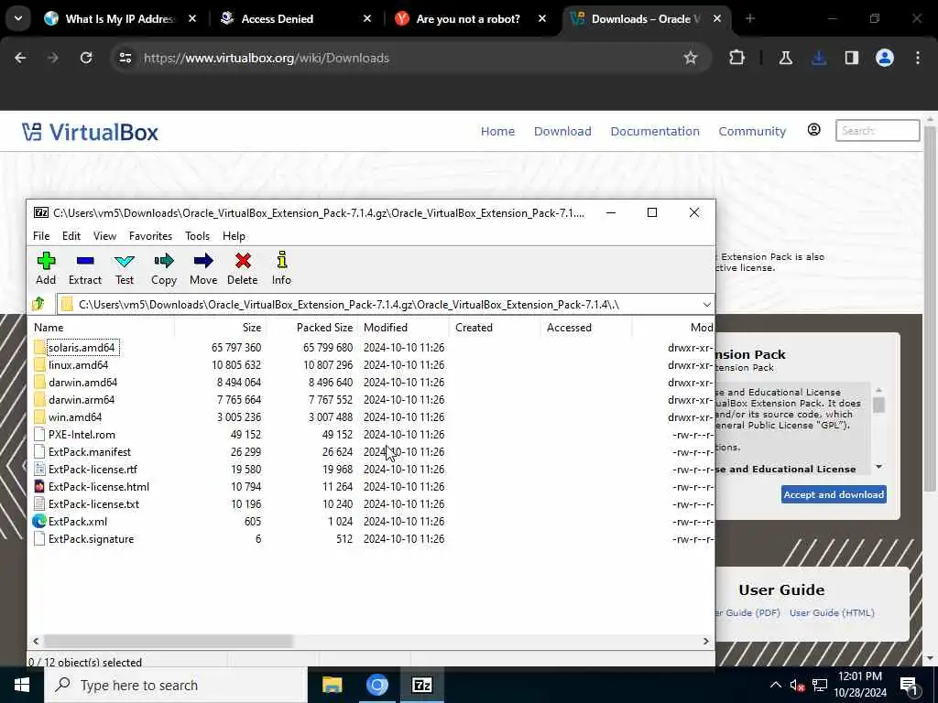Switch to Are you not a robot tab
938x703 pixels.
(x=468, y=18)
